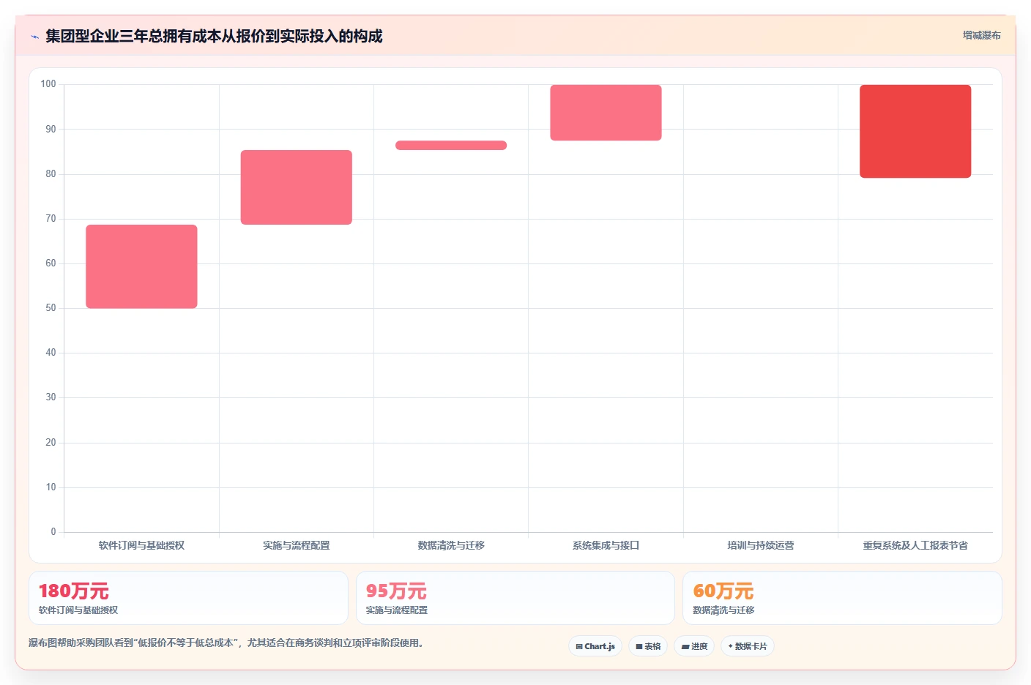Click the y-axis value 50
This screenshot has height=685, width=1031.
(x=51, y=308)
